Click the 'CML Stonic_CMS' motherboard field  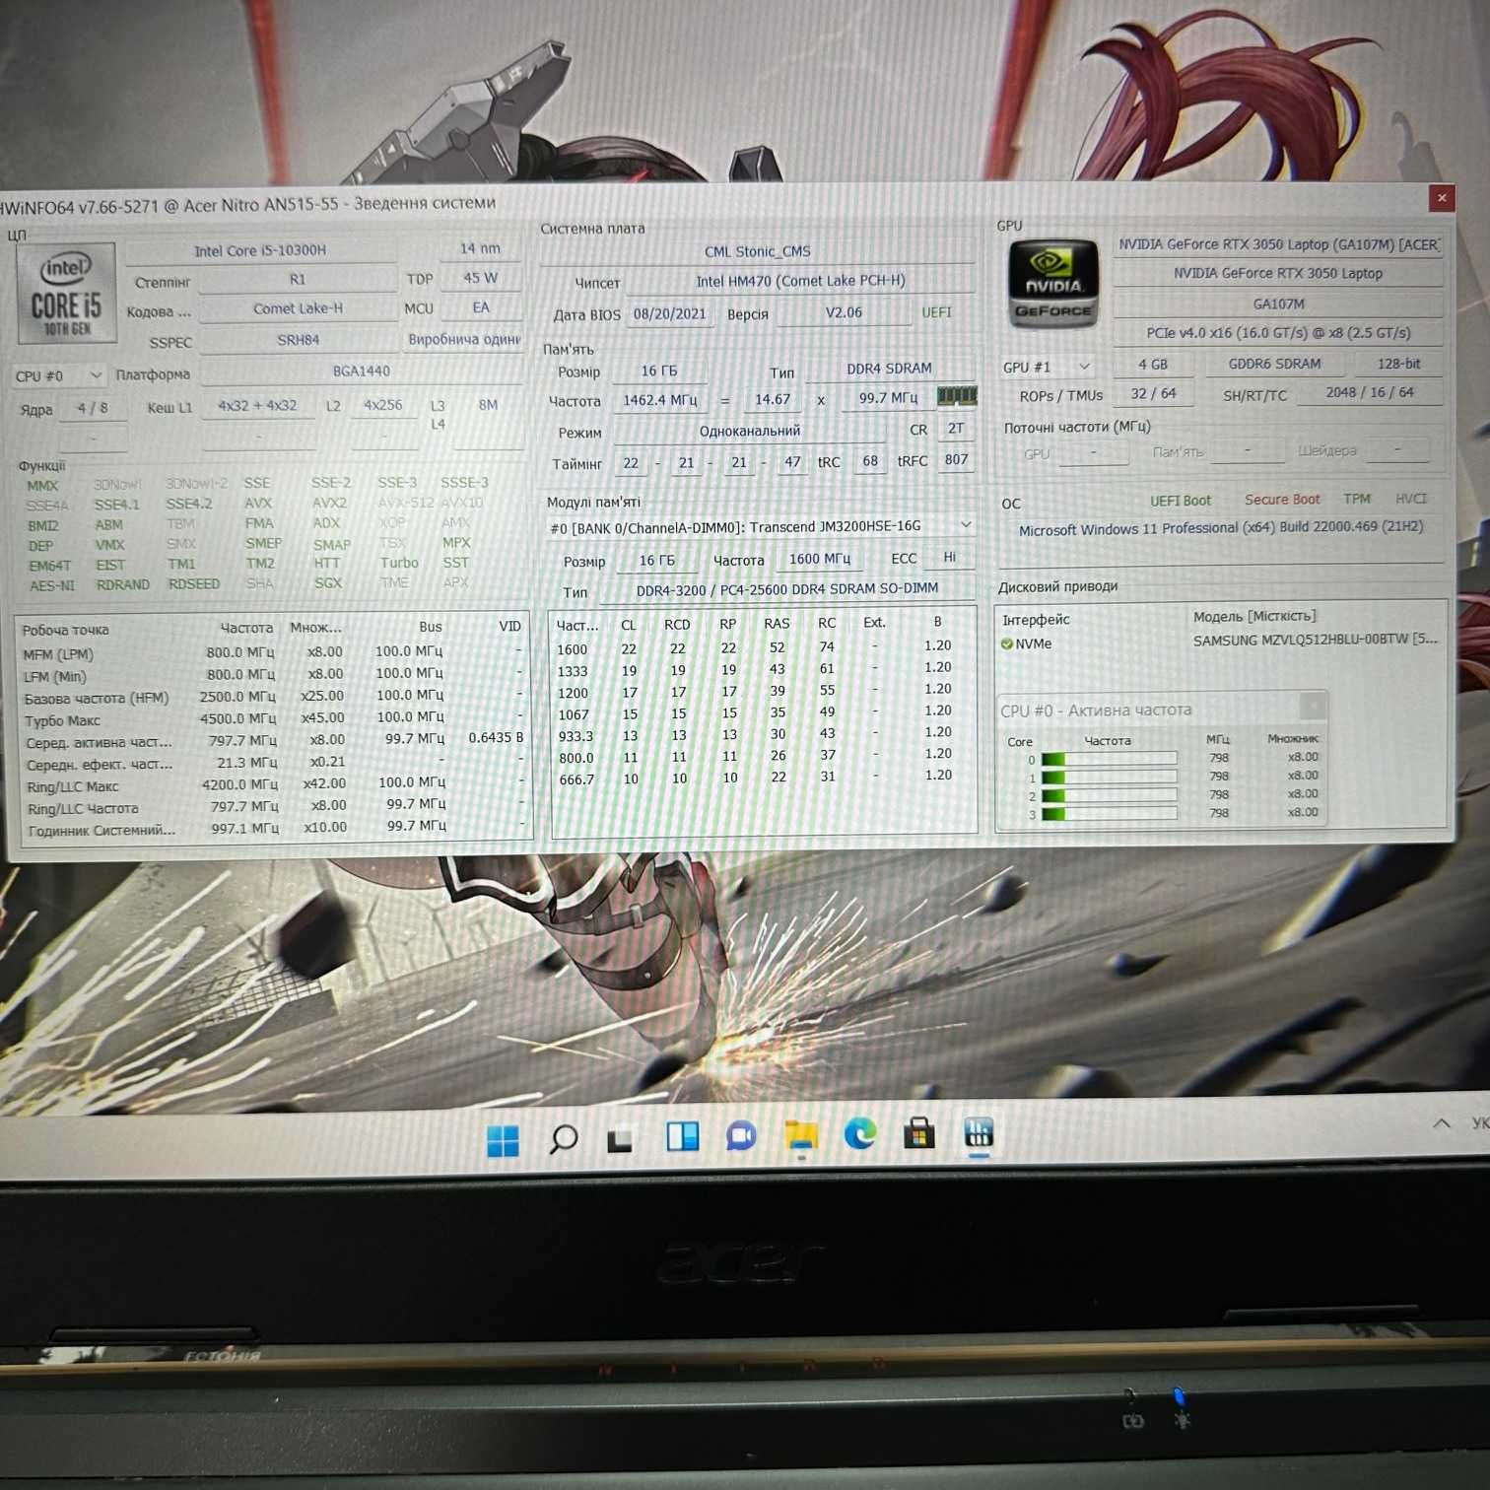(x=757, y=251)
